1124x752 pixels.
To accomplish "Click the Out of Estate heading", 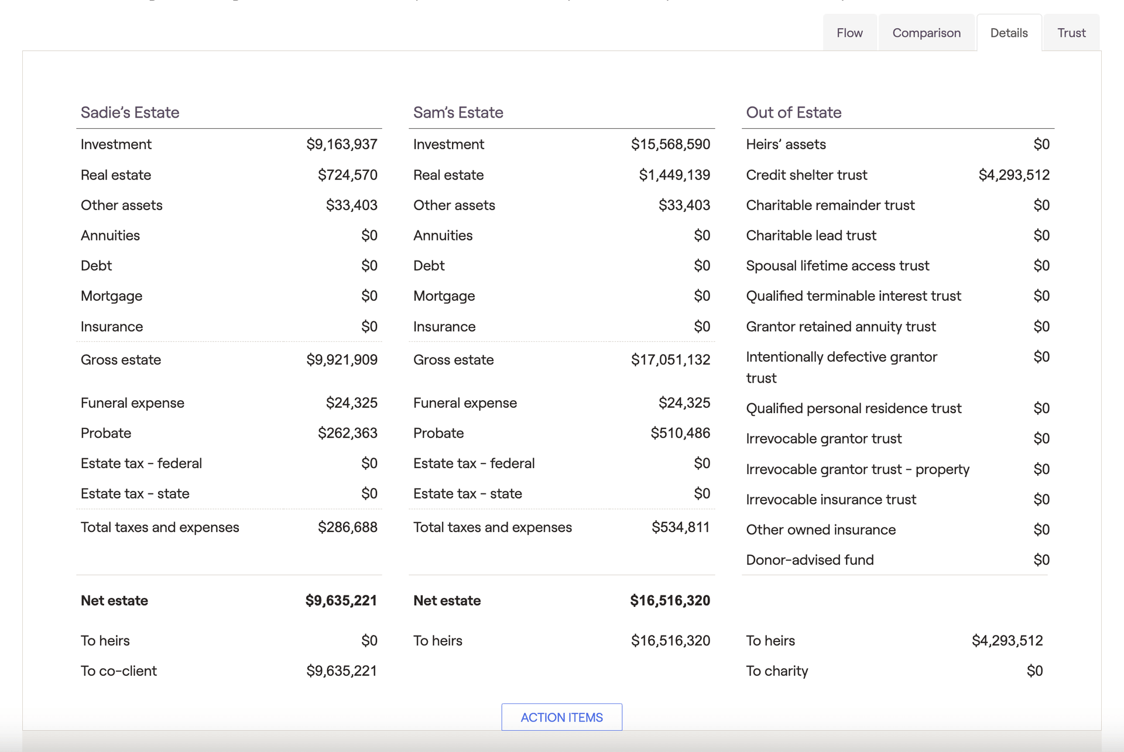I will (x=794, y=112).
